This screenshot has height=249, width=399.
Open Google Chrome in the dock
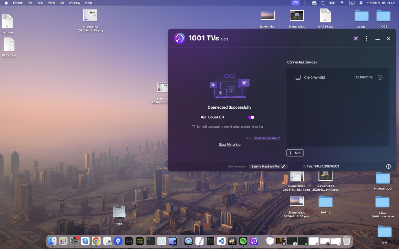[96, 241]
